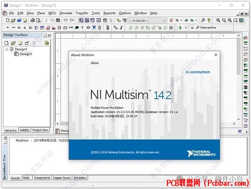Save the design with the main toolbar Save icon
This screenshot has width=251, height=189.
25,20
